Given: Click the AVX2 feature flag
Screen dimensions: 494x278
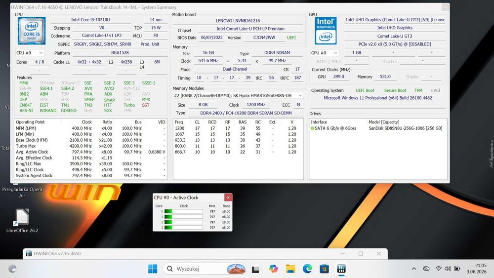Looking at the screenshot, I should [x=109, y=88].
